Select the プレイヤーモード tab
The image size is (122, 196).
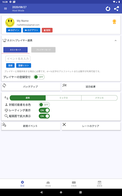pyautogui.click(x=43, y=50)
